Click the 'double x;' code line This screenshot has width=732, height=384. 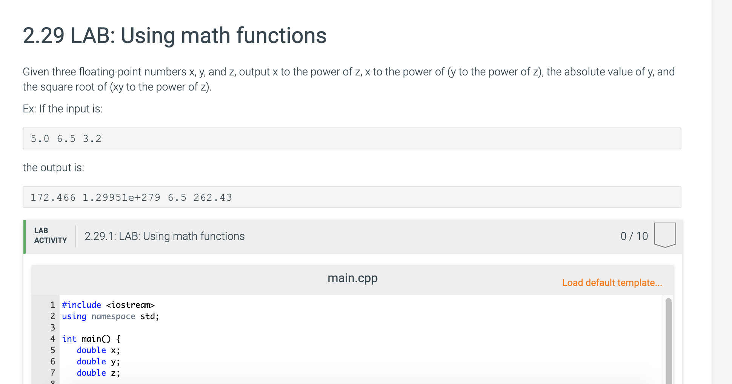98,350
